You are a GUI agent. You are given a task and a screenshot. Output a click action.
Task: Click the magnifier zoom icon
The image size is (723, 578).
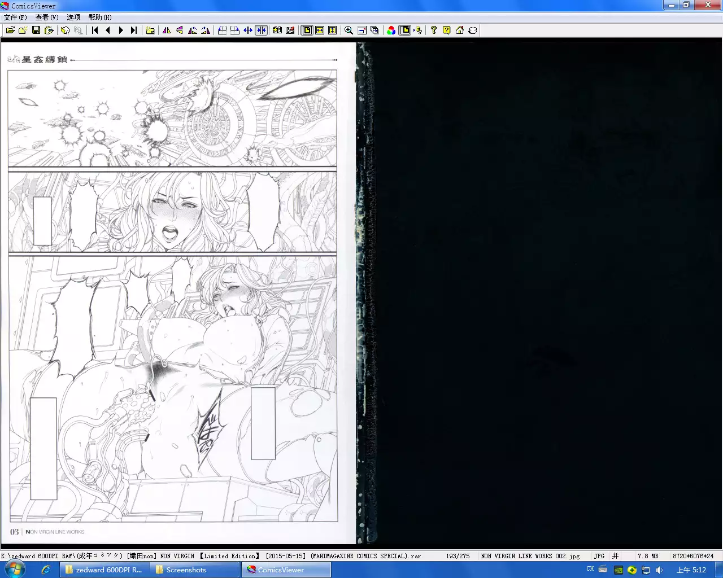[x=349, y=30]
